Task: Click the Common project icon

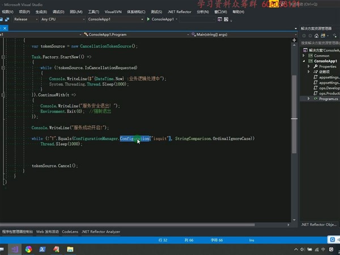Action: click(311, 56)
